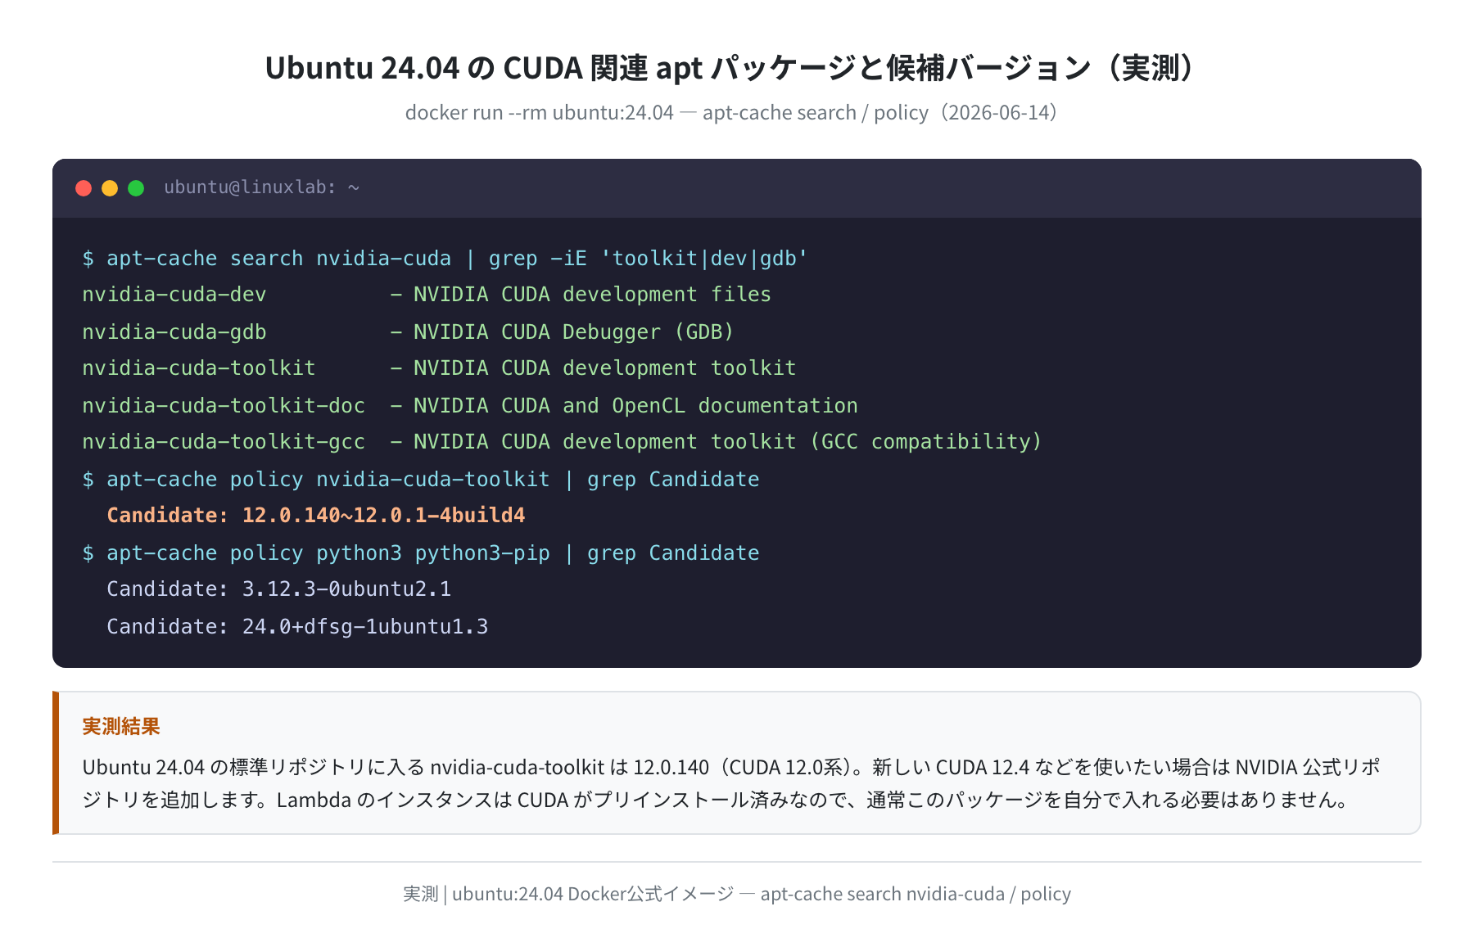Click the nvidia-cuda-toolkit-gcc package name
Image resolution: width=1474 pixels, height=938 pixels.
[x=224, y=442]
